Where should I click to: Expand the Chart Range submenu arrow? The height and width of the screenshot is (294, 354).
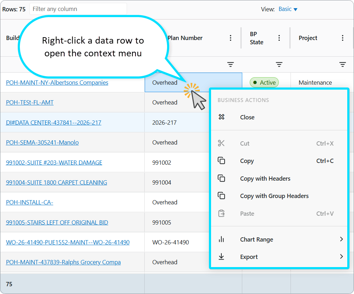[341, 239]
